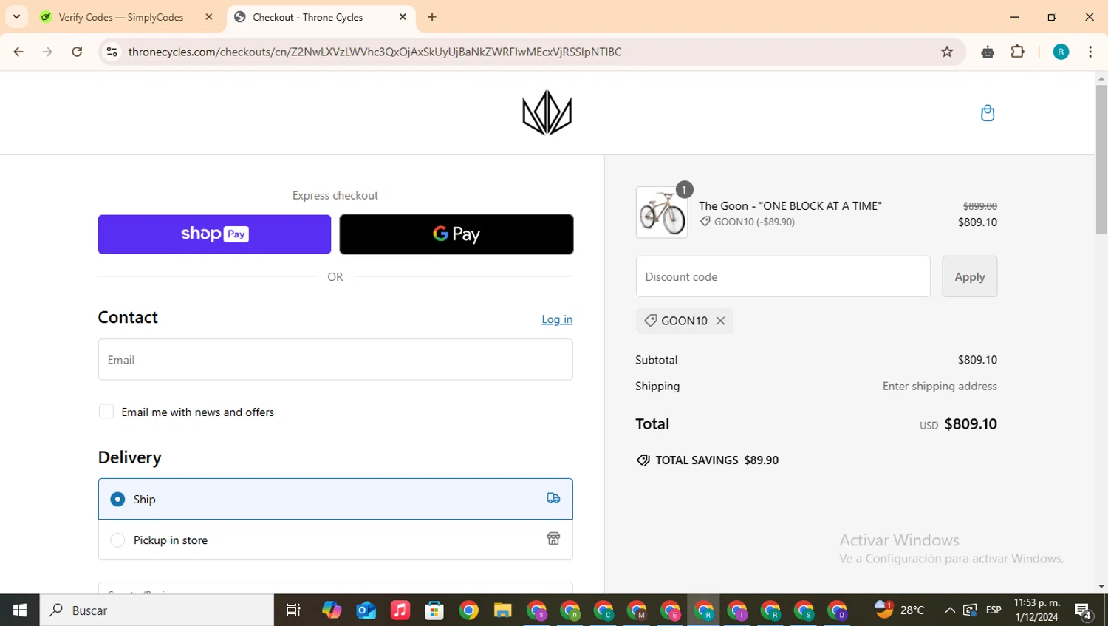
Task: Focus the Discount code field
Action: (x=783, y=276)
